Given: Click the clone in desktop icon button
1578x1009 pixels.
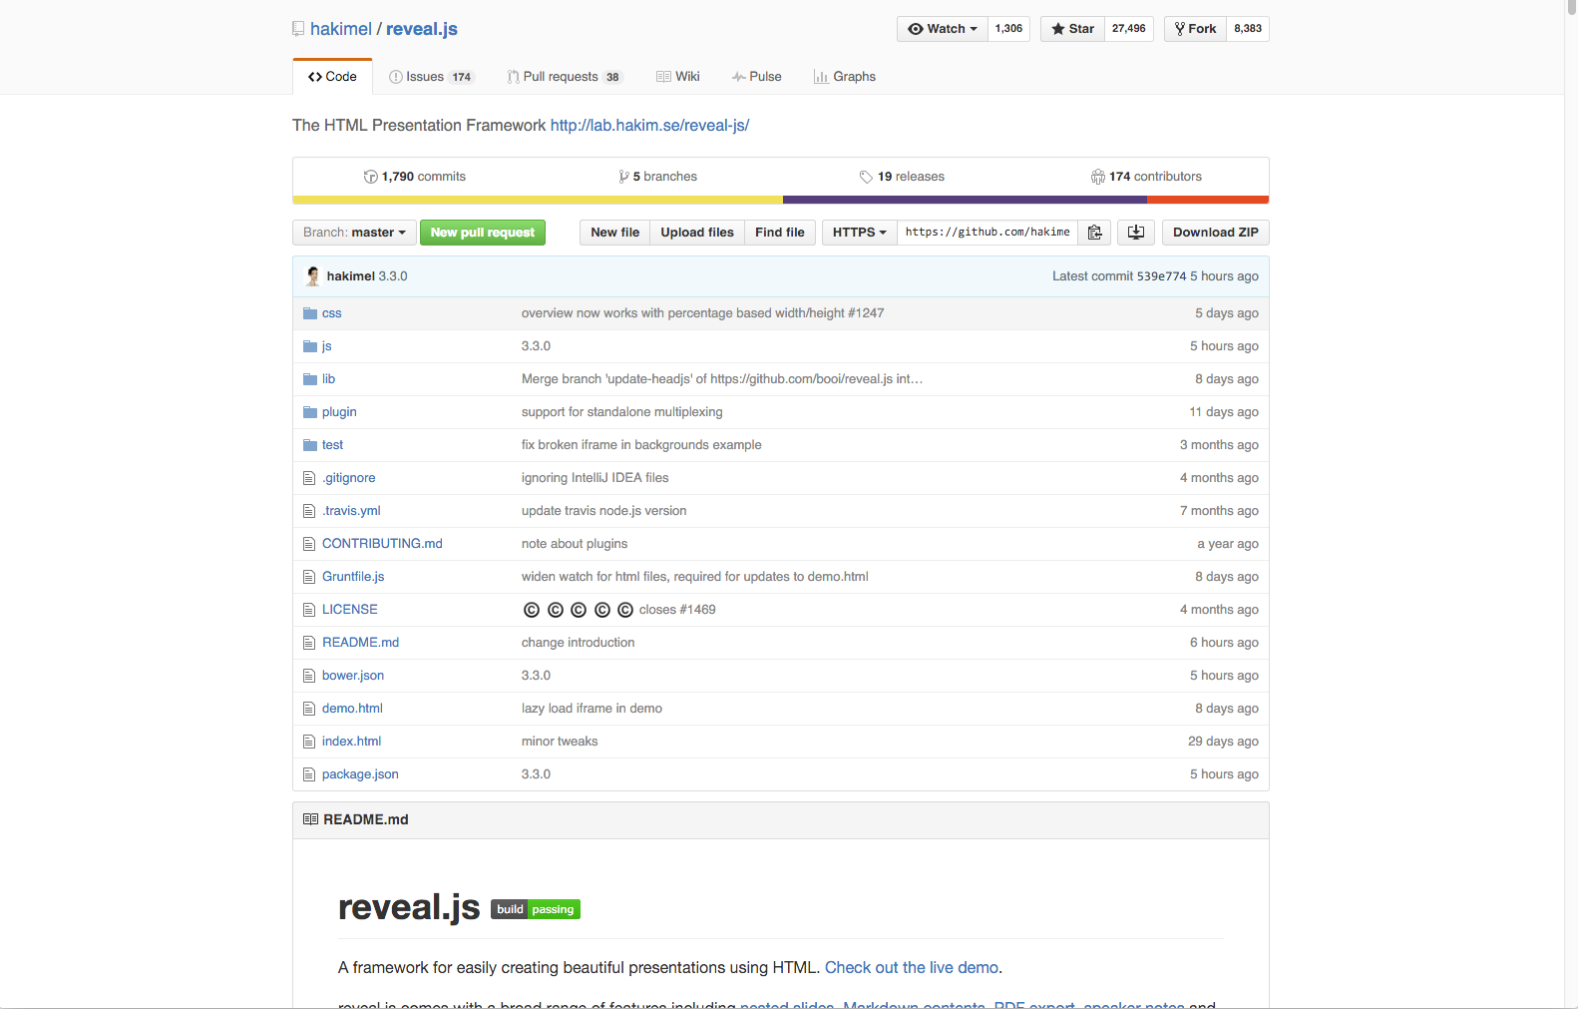Looking at the screenshot, I should (x=1136, y=233).
